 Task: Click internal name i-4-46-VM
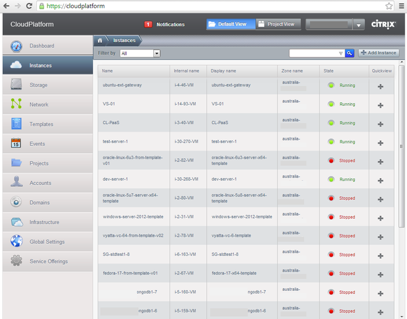[184, 85]
